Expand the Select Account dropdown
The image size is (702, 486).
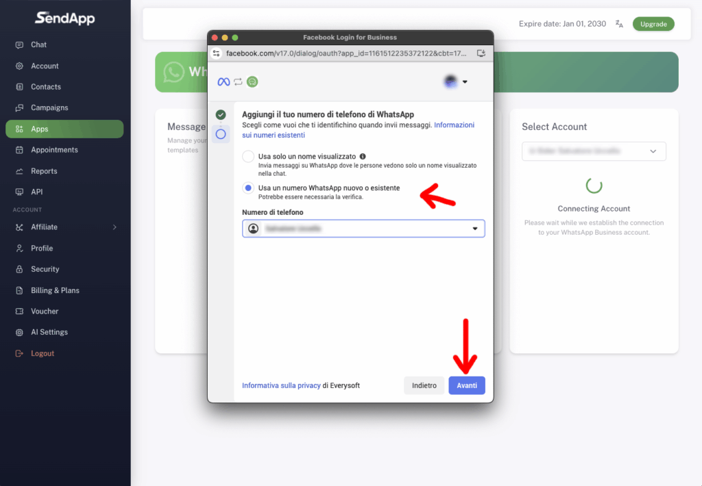tap(594, 151)
